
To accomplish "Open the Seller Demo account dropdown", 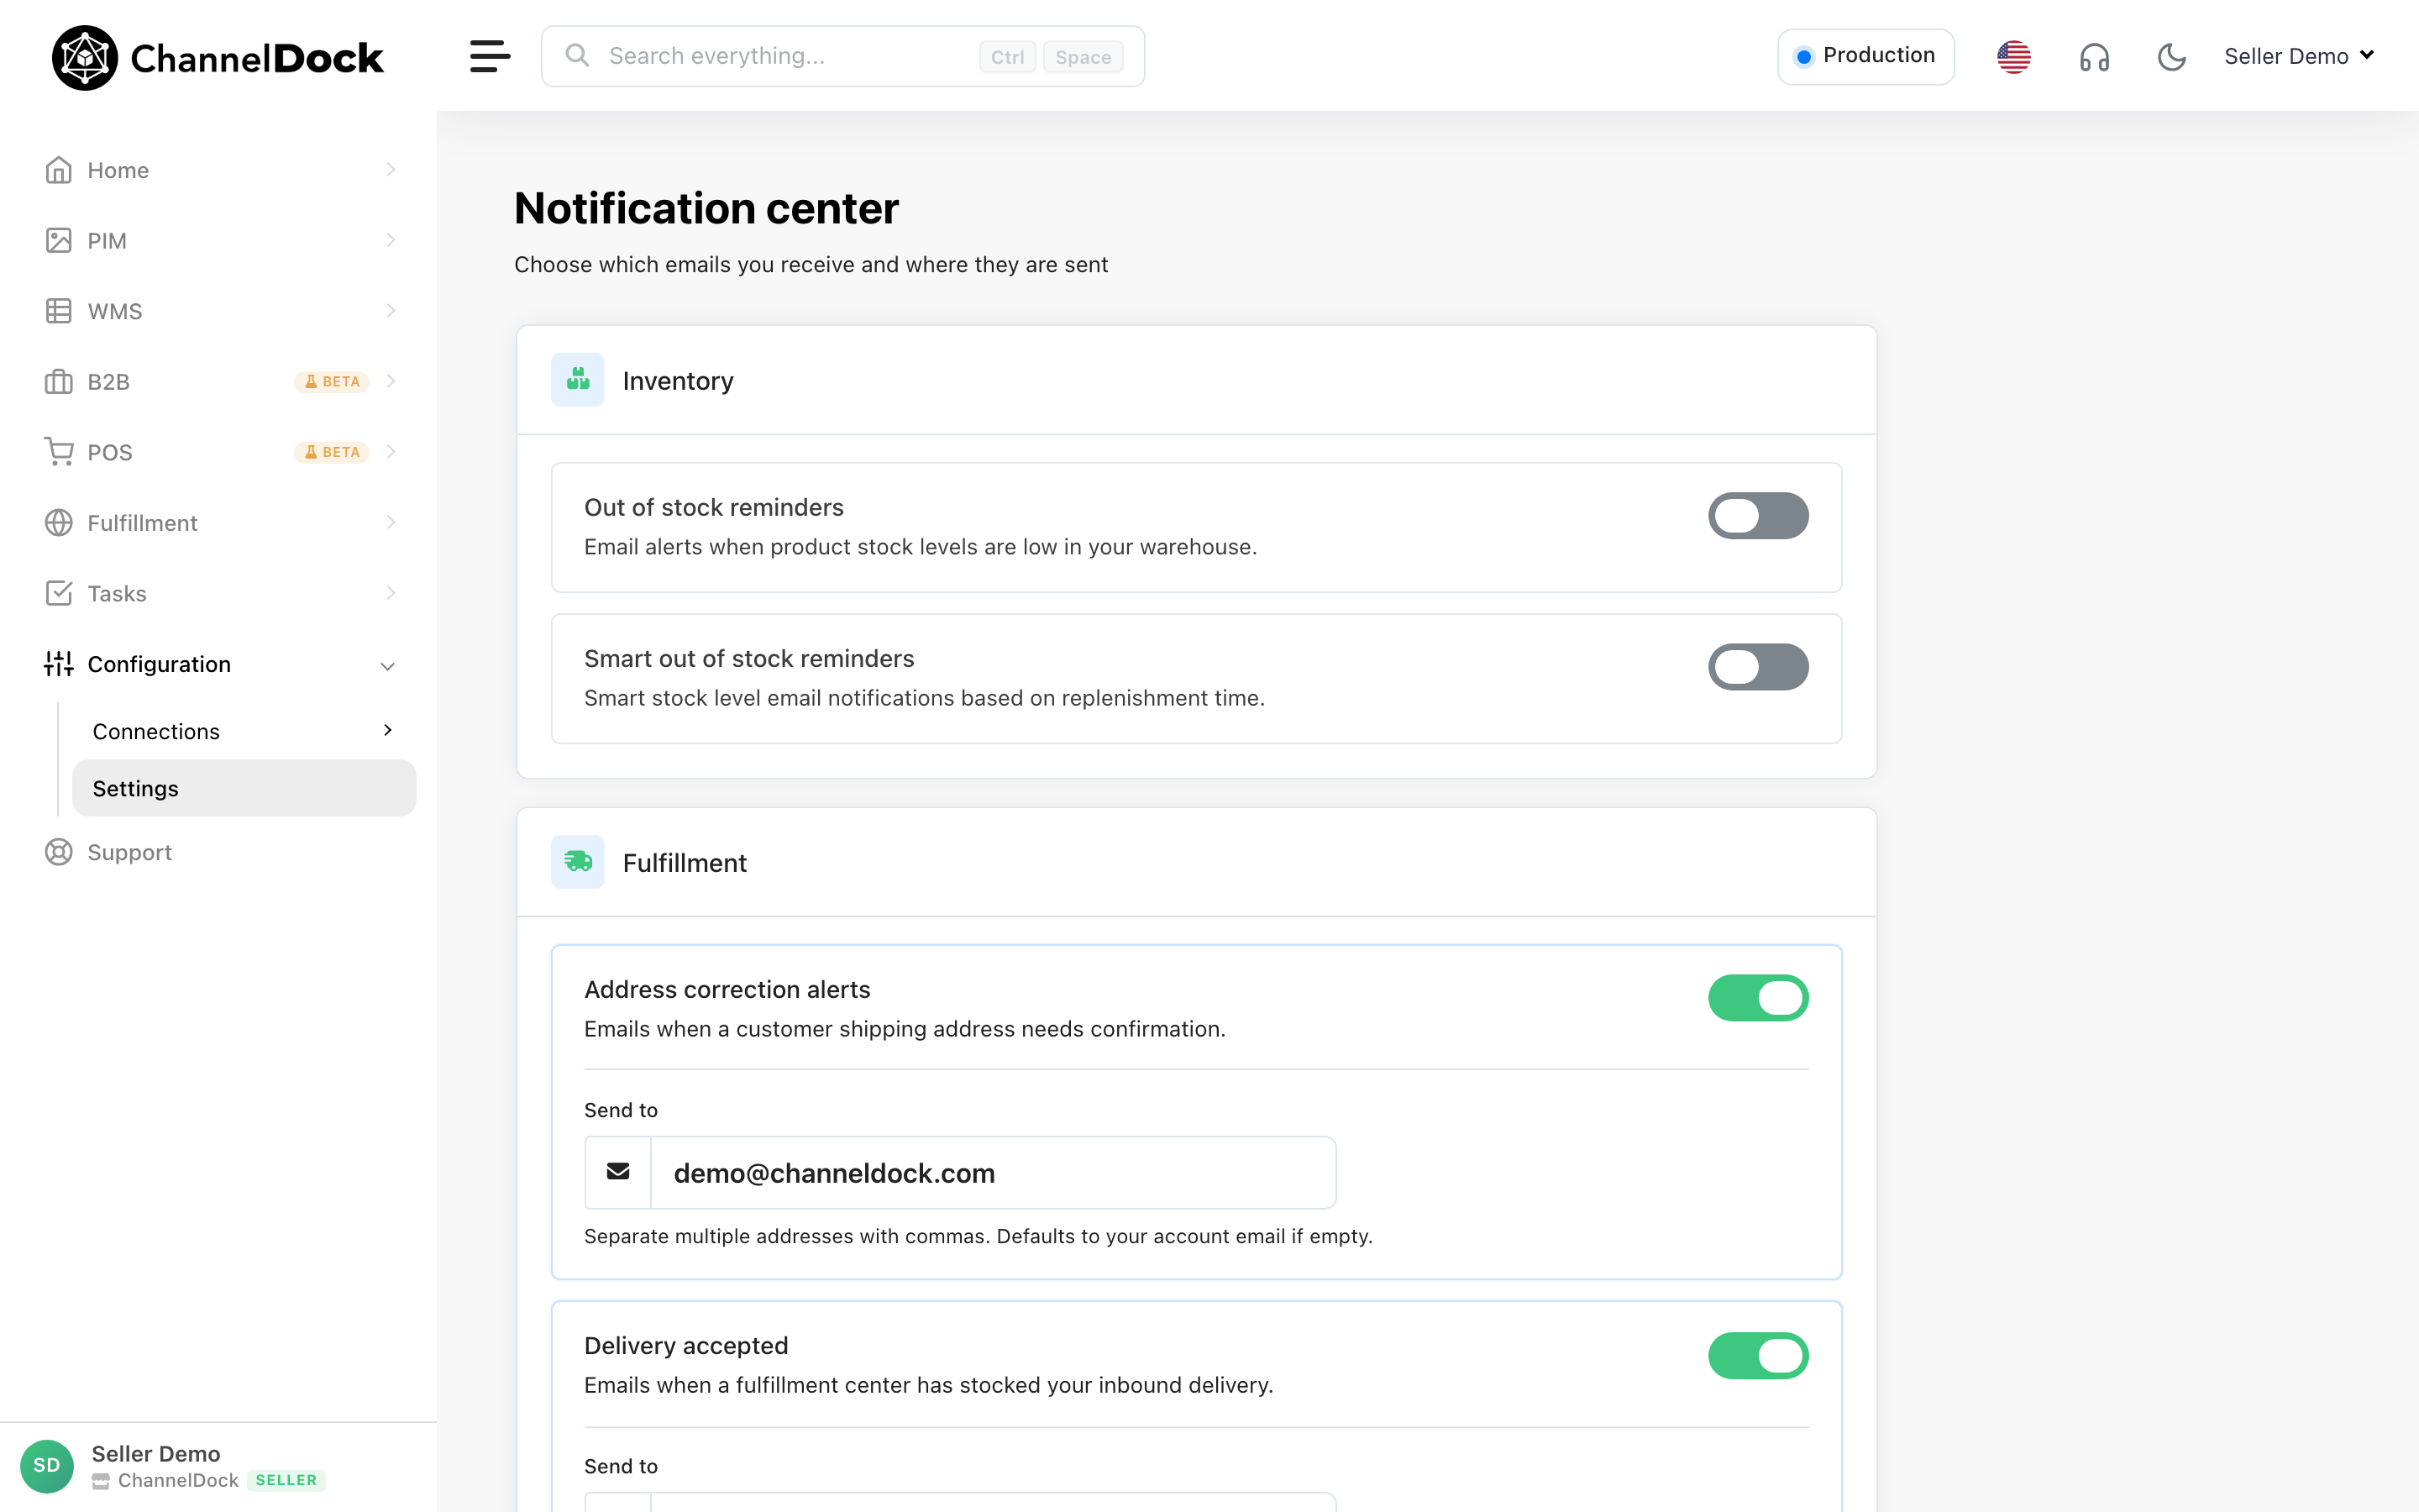I will 2298,56.
